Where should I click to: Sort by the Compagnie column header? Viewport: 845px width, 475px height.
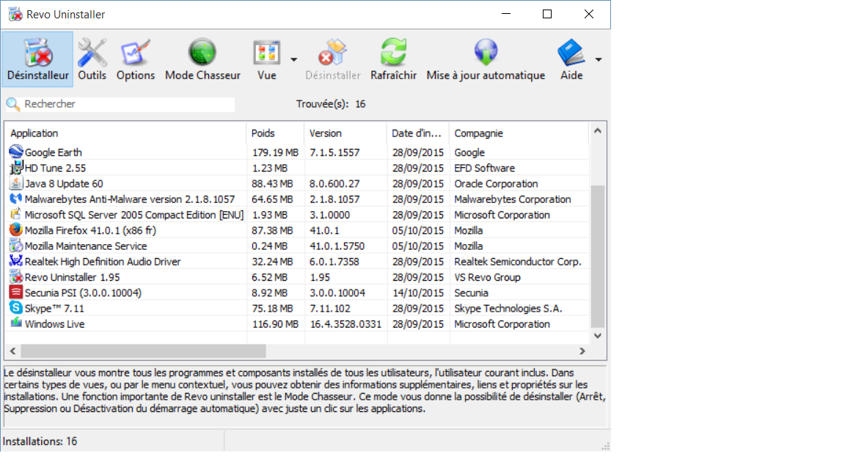tap(519, 133)
